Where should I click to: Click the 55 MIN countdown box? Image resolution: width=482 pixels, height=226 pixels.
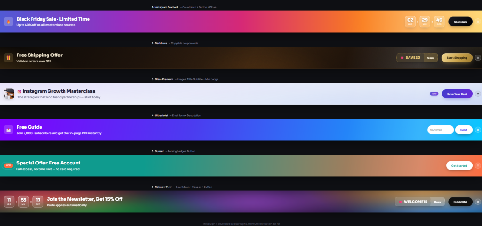point(24,202)
